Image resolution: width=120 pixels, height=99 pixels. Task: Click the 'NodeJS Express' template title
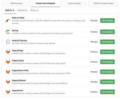tap(19, 41)
